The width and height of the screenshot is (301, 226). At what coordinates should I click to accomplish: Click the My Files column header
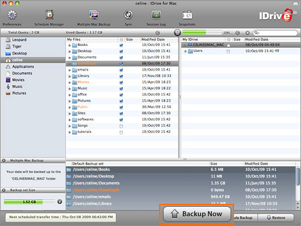pyautogui.click(x=92, y=39)
